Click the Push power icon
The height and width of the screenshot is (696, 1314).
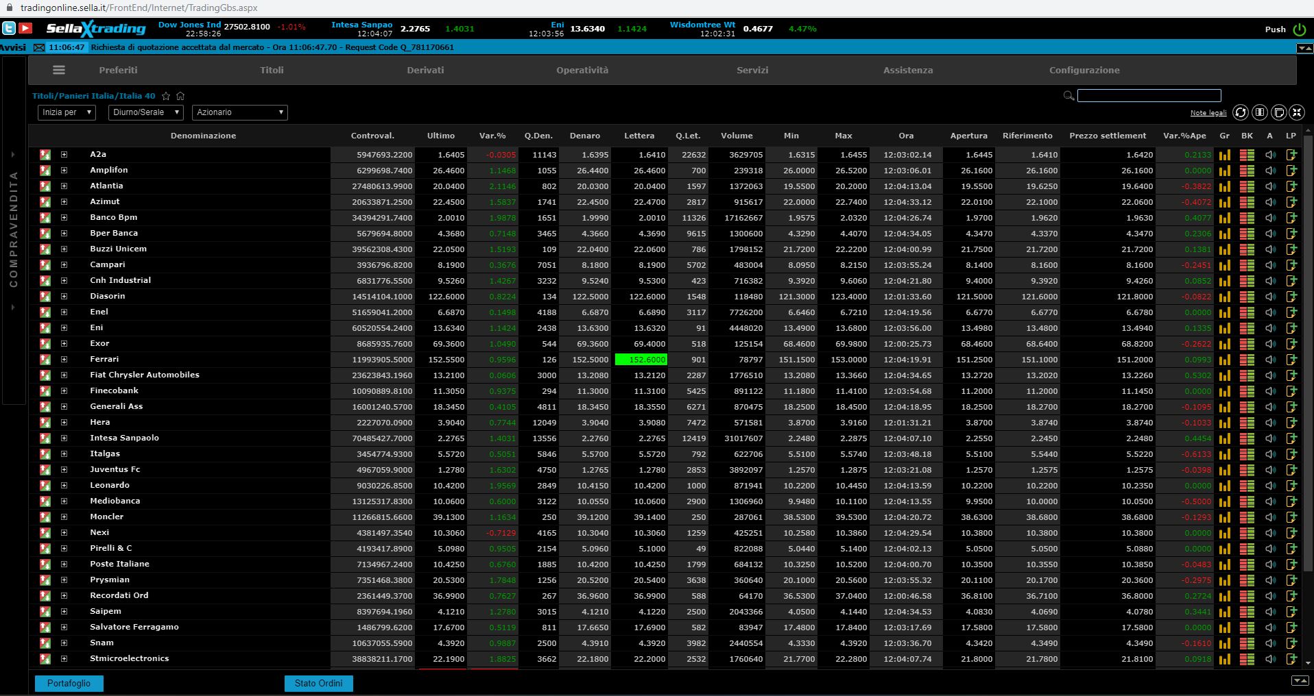point(1299,29)
